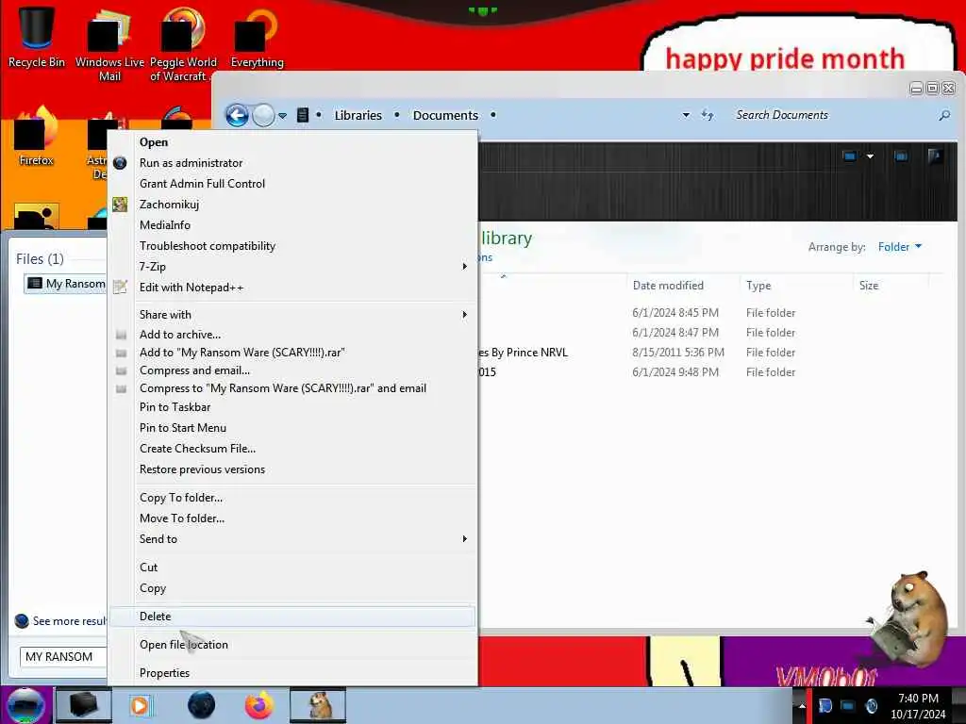Choose Compress and email...

(x=292, y=370)
